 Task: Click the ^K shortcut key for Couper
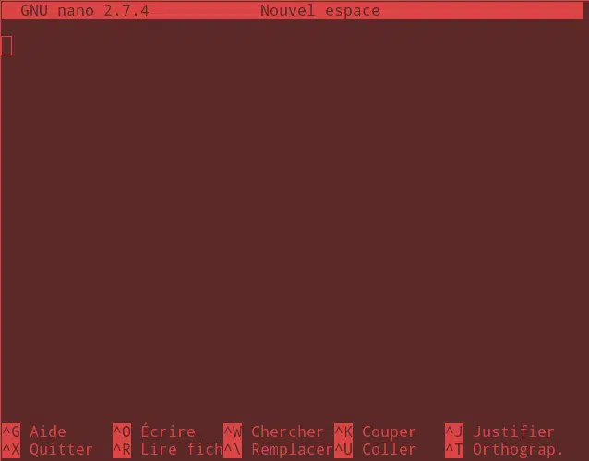[x=343, y=431]
